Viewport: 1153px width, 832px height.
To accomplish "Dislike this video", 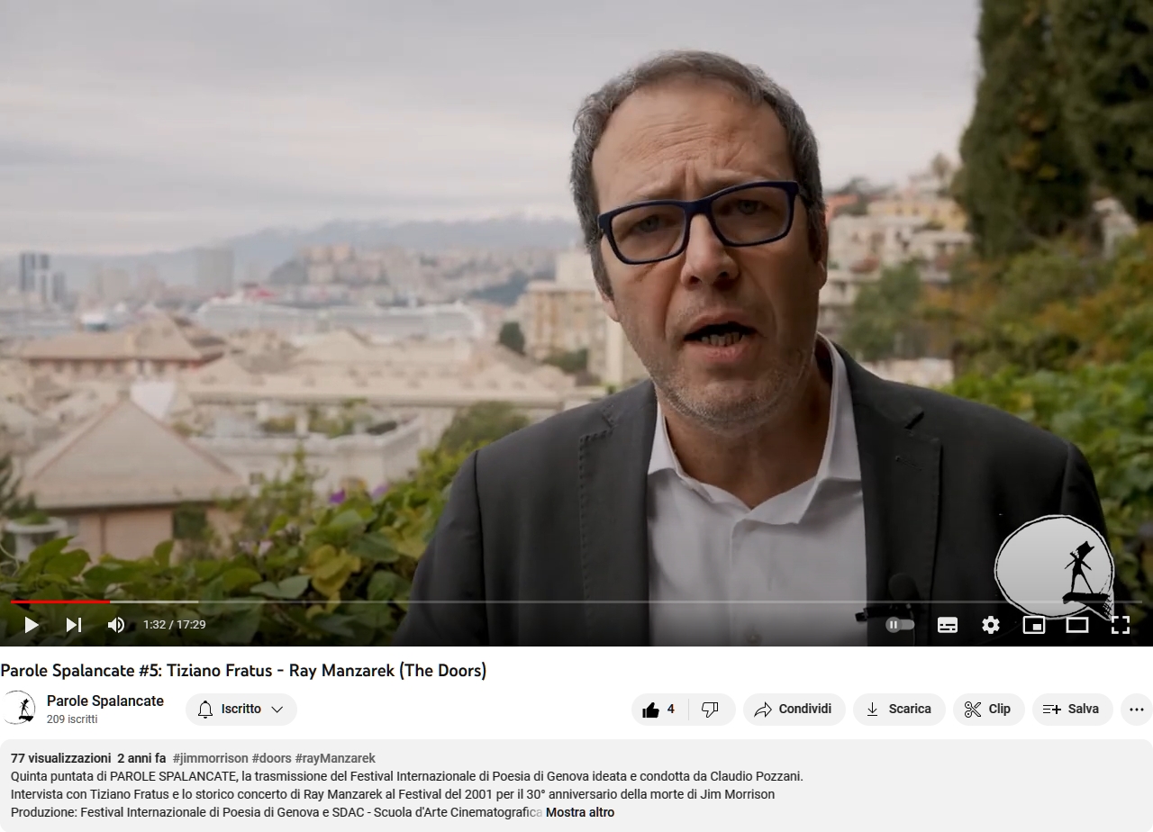I will 712,710.
